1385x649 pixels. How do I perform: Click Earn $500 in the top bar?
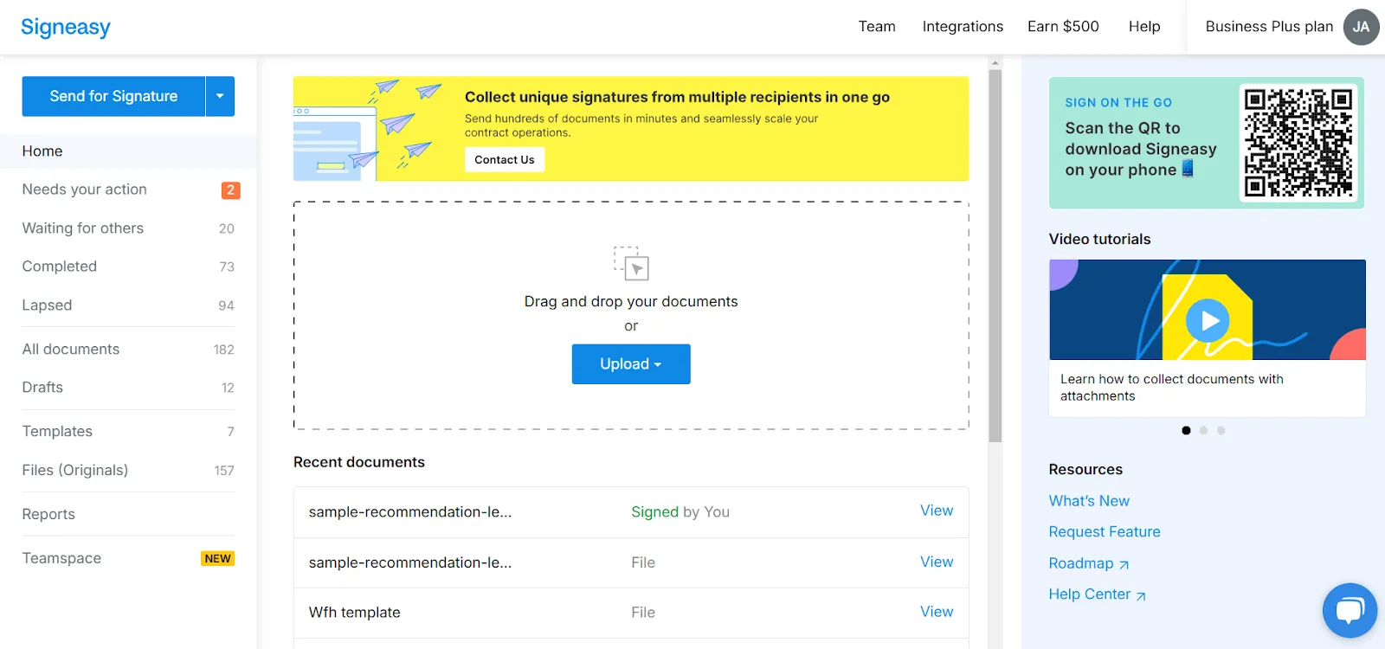(1063, 27)
